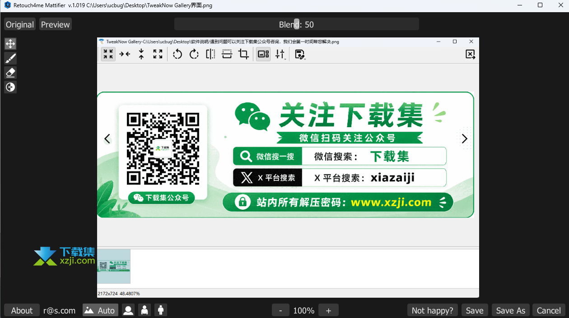
Task: Adjust the Blend slider handle
Action: click(297, 24)
